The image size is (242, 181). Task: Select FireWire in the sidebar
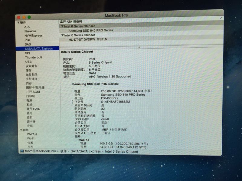click(x=30, y=31)
